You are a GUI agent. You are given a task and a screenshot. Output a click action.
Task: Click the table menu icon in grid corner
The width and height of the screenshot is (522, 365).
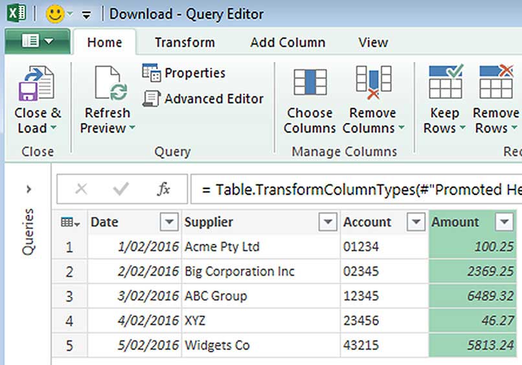pyautogui.click(x=70, y=223)
